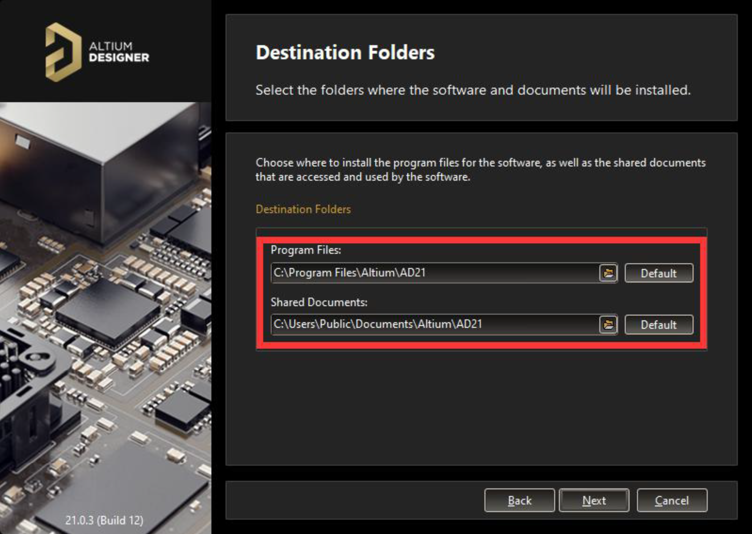Click the browse folder icon for Program Files
The width and height of the screenshot is (752, 534).
pyautogui.click(x=608, y=273)
